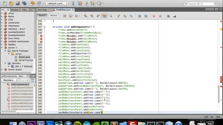The height and width of the screenshot is (125, 223).
Task: Start macro recording red button
Action: point(154,16)
